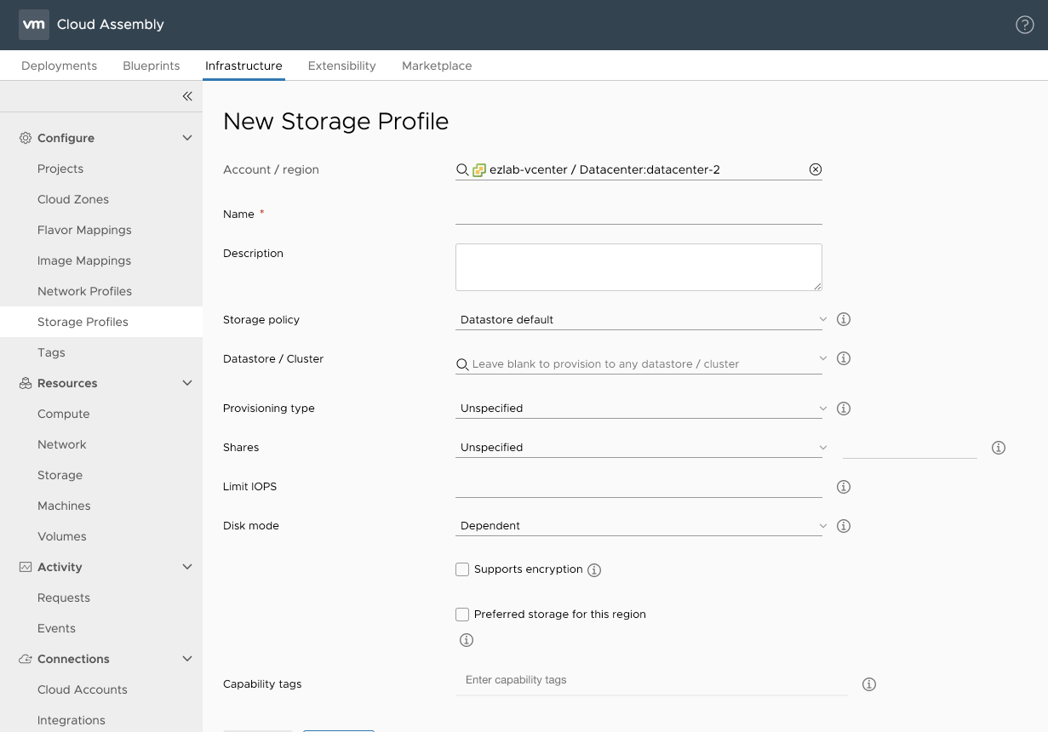Open the Provisioning type dropdown
This screenshot has height=732, width=1048.
pos(639,409)
